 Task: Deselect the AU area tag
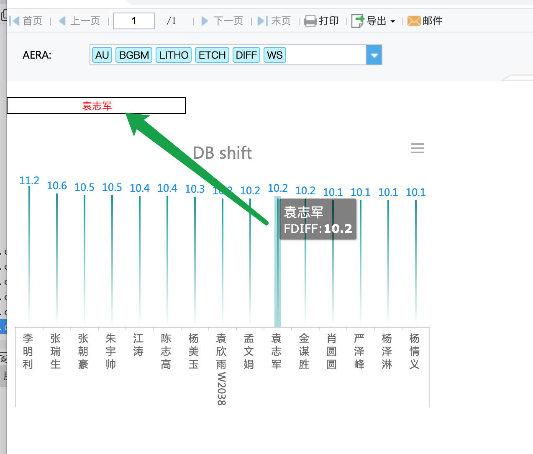(x=102, y=55)
